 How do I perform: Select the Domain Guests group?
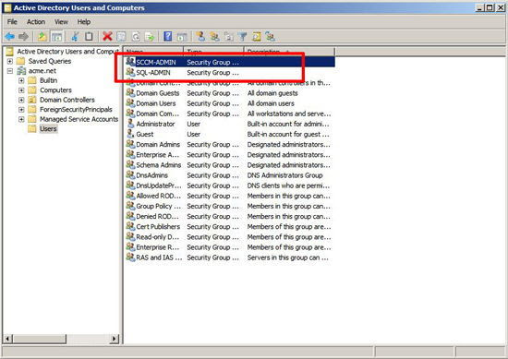(157, 93)
